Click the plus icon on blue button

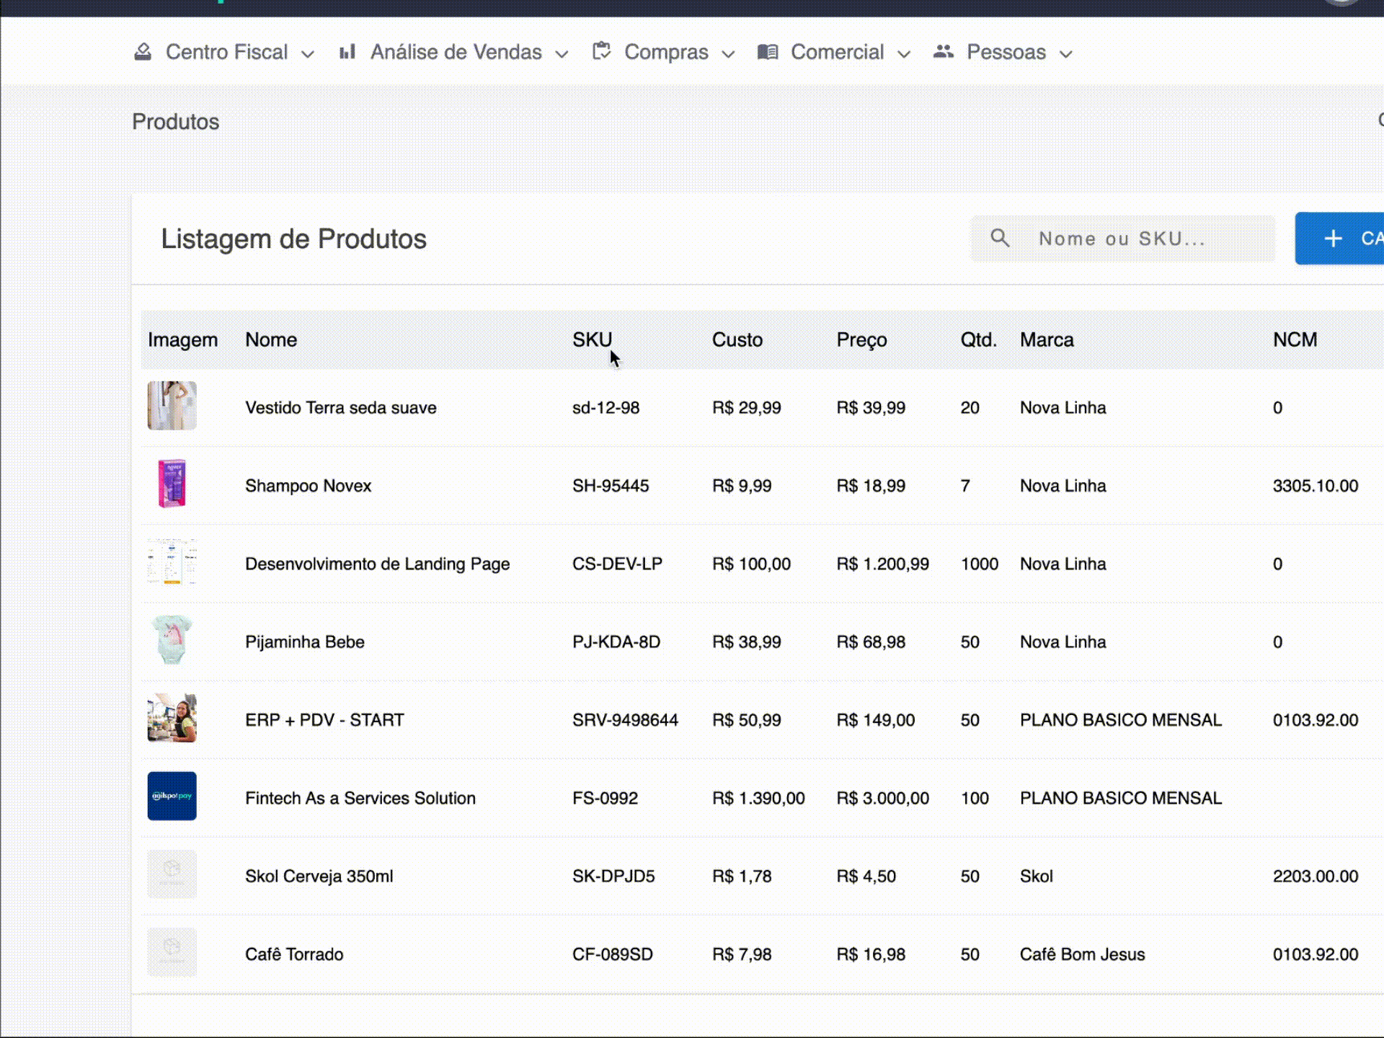pos(1334,239)
